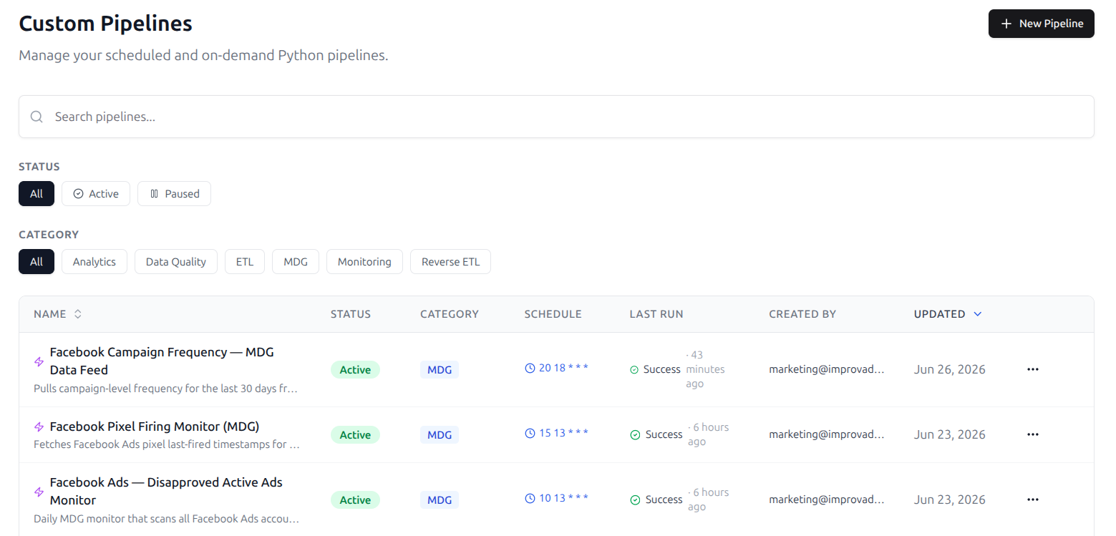Select the All category filter
The height and width of the screenshot is (536, 1116).
tap(37, 262)
